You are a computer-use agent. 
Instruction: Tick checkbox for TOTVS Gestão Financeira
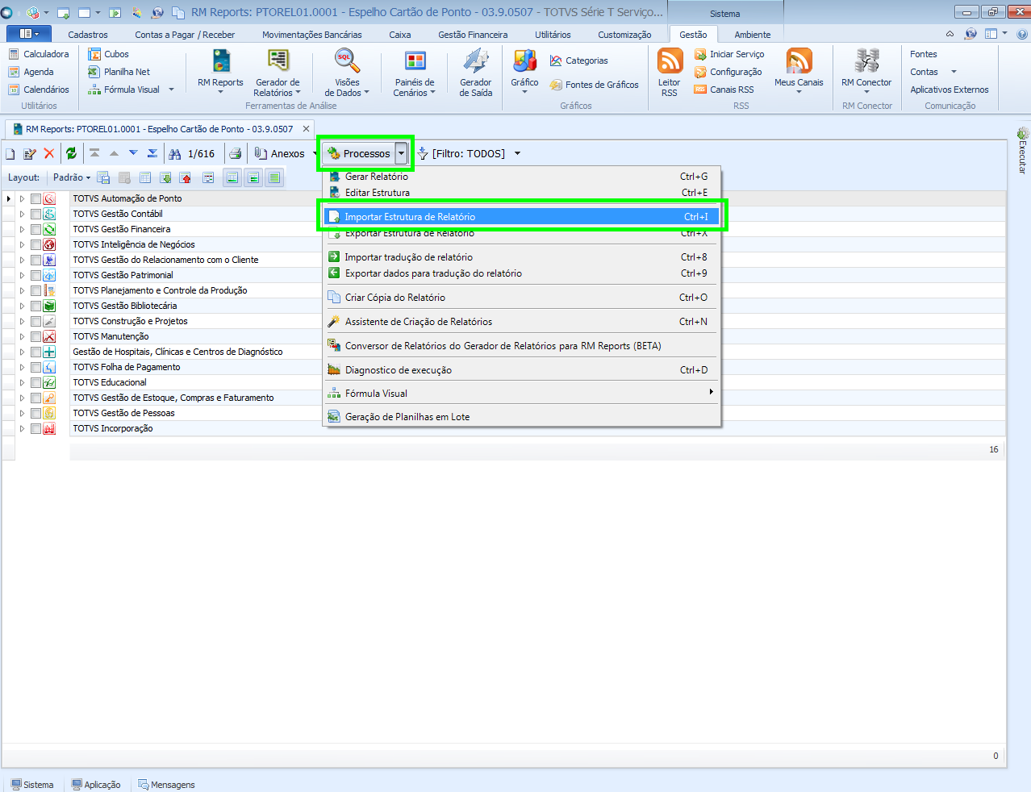pyautogui.click(x=35, y=229)
